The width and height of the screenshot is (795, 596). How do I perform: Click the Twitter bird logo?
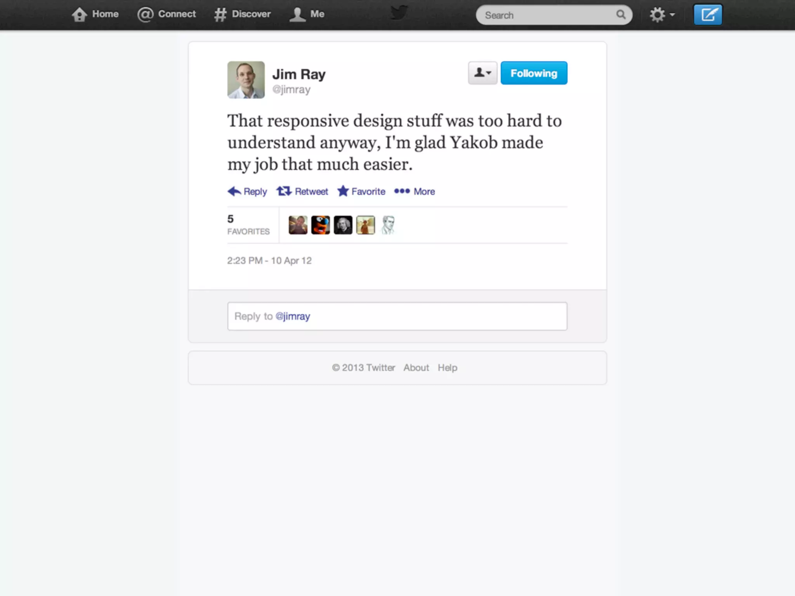tap(399, 13)
